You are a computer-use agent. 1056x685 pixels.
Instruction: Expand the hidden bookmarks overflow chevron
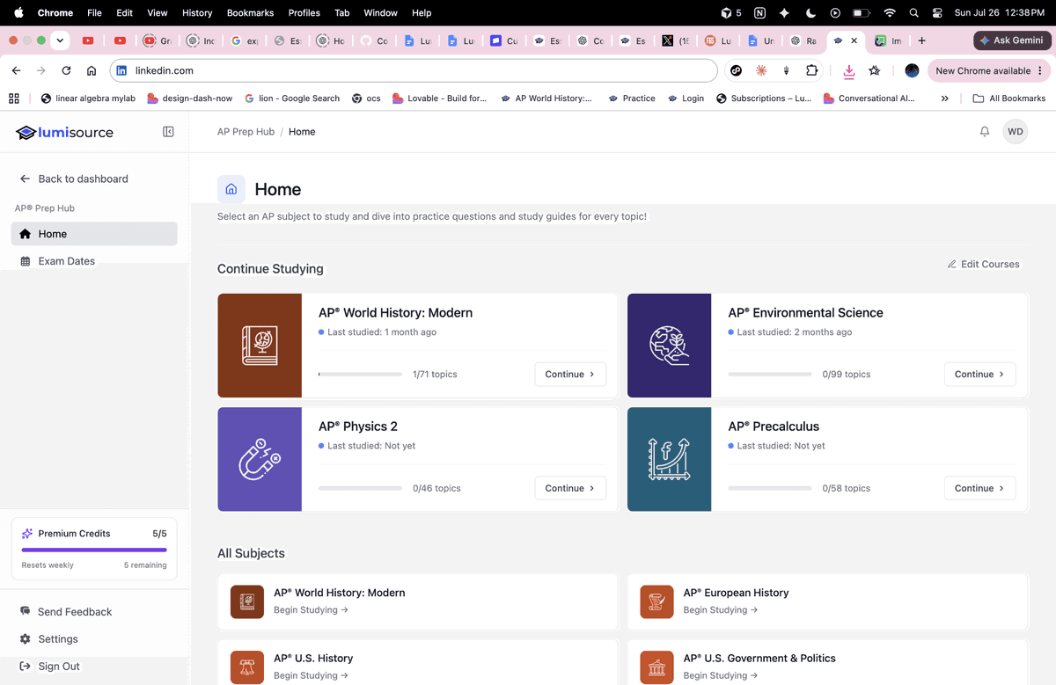click(944, 98)
